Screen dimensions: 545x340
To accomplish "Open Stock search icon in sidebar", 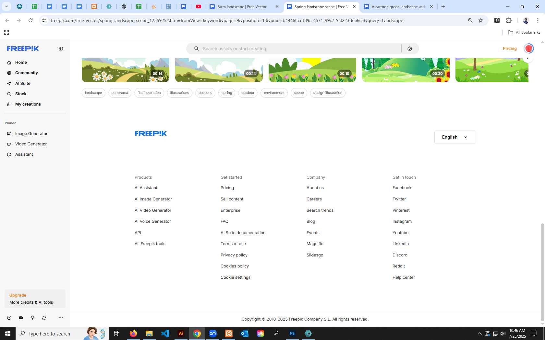I will pos(9,94).
